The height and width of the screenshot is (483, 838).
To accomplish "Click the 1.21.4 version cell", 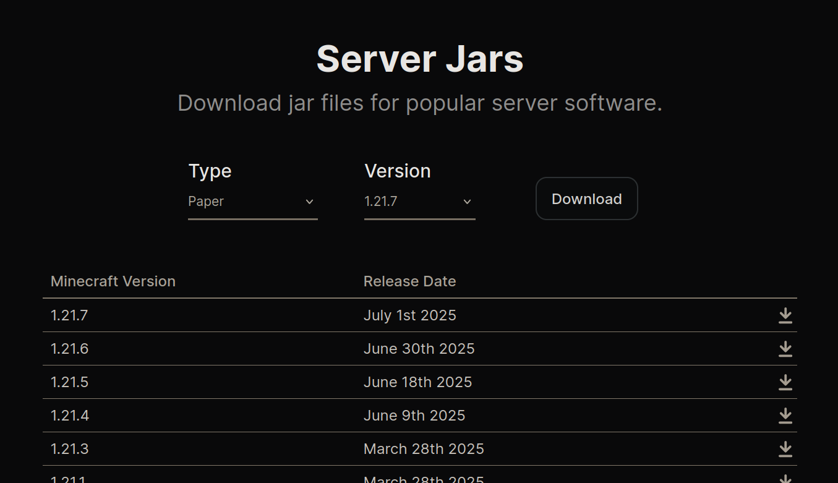I will pyautogui.click(x=70, y=416).
